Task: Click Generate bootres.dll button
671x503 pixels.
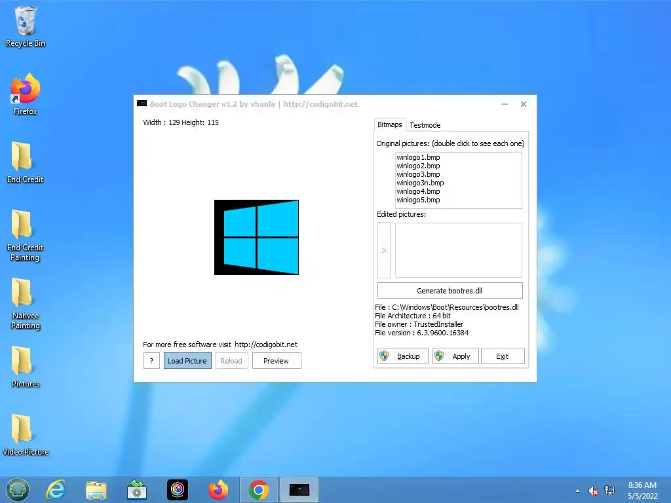Action: [450, 290]
